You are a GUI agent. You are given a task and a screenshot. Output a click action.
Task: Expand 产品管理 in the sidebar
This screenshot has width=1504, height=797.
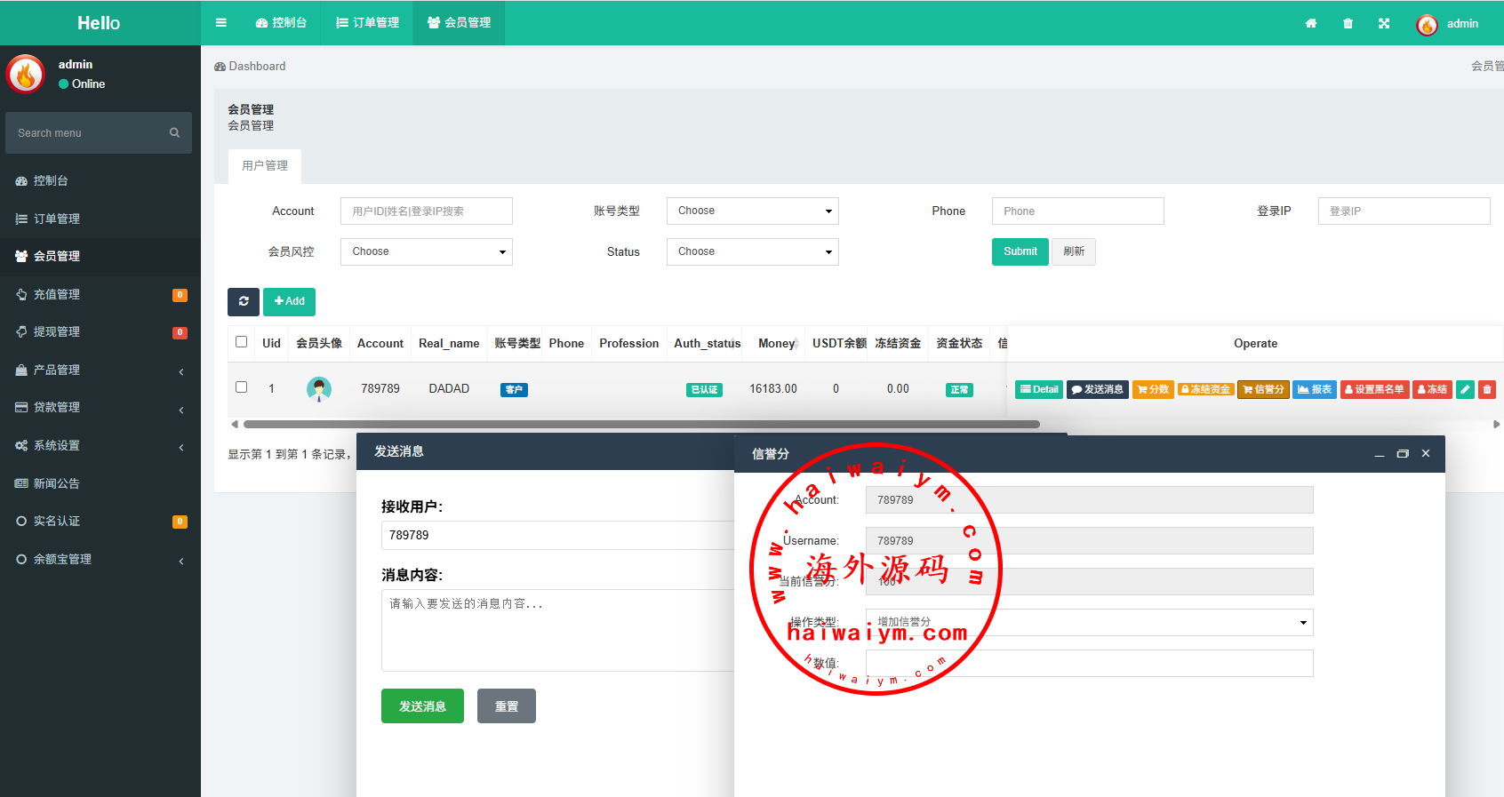coord(100,370)
